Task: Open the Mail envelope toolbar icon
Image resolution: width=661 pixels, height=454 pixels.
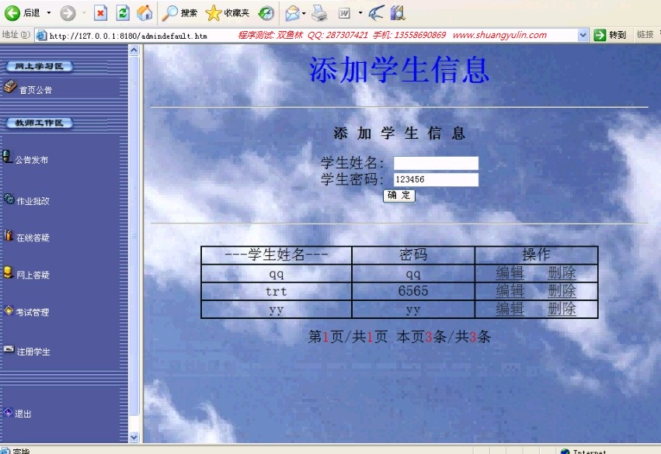Action: (x=291, y=12)
